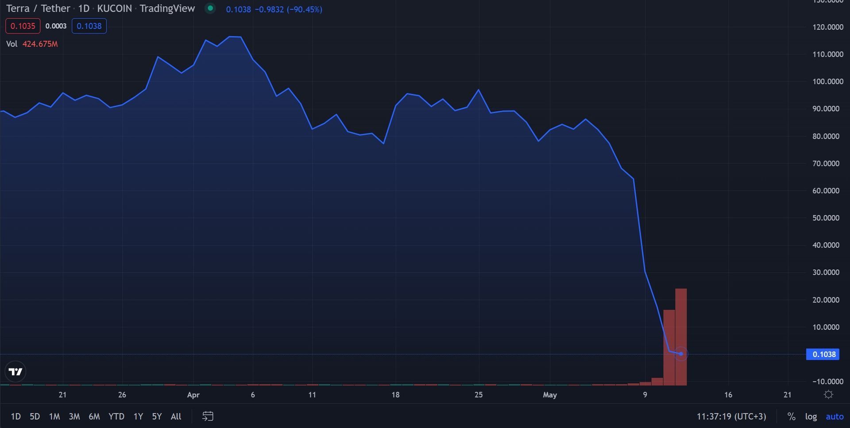This screenshot has height=428, width=850.
Task: Open the go-to-date calendar icon
Action: coord(208,416)
